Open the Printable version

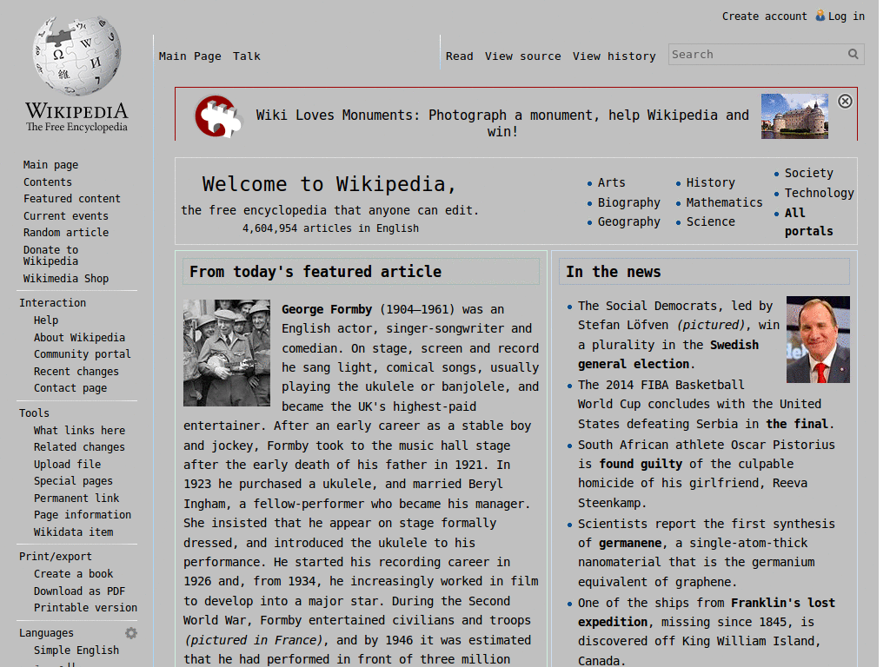click(86, 607)
